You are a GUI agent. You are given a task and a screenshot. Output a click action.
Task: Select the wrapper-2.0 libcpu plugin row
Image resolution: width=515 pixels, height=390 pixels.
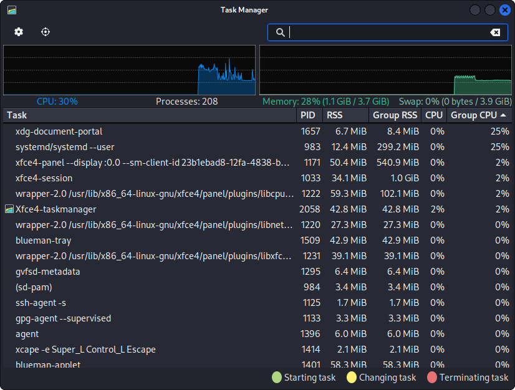(x=257, y=194)
